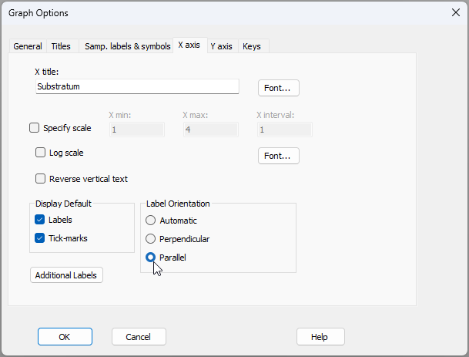The width and height of the screenshot is (469, 357).
Task: Open the Keys tab
Action: click(x=252, y=46)
